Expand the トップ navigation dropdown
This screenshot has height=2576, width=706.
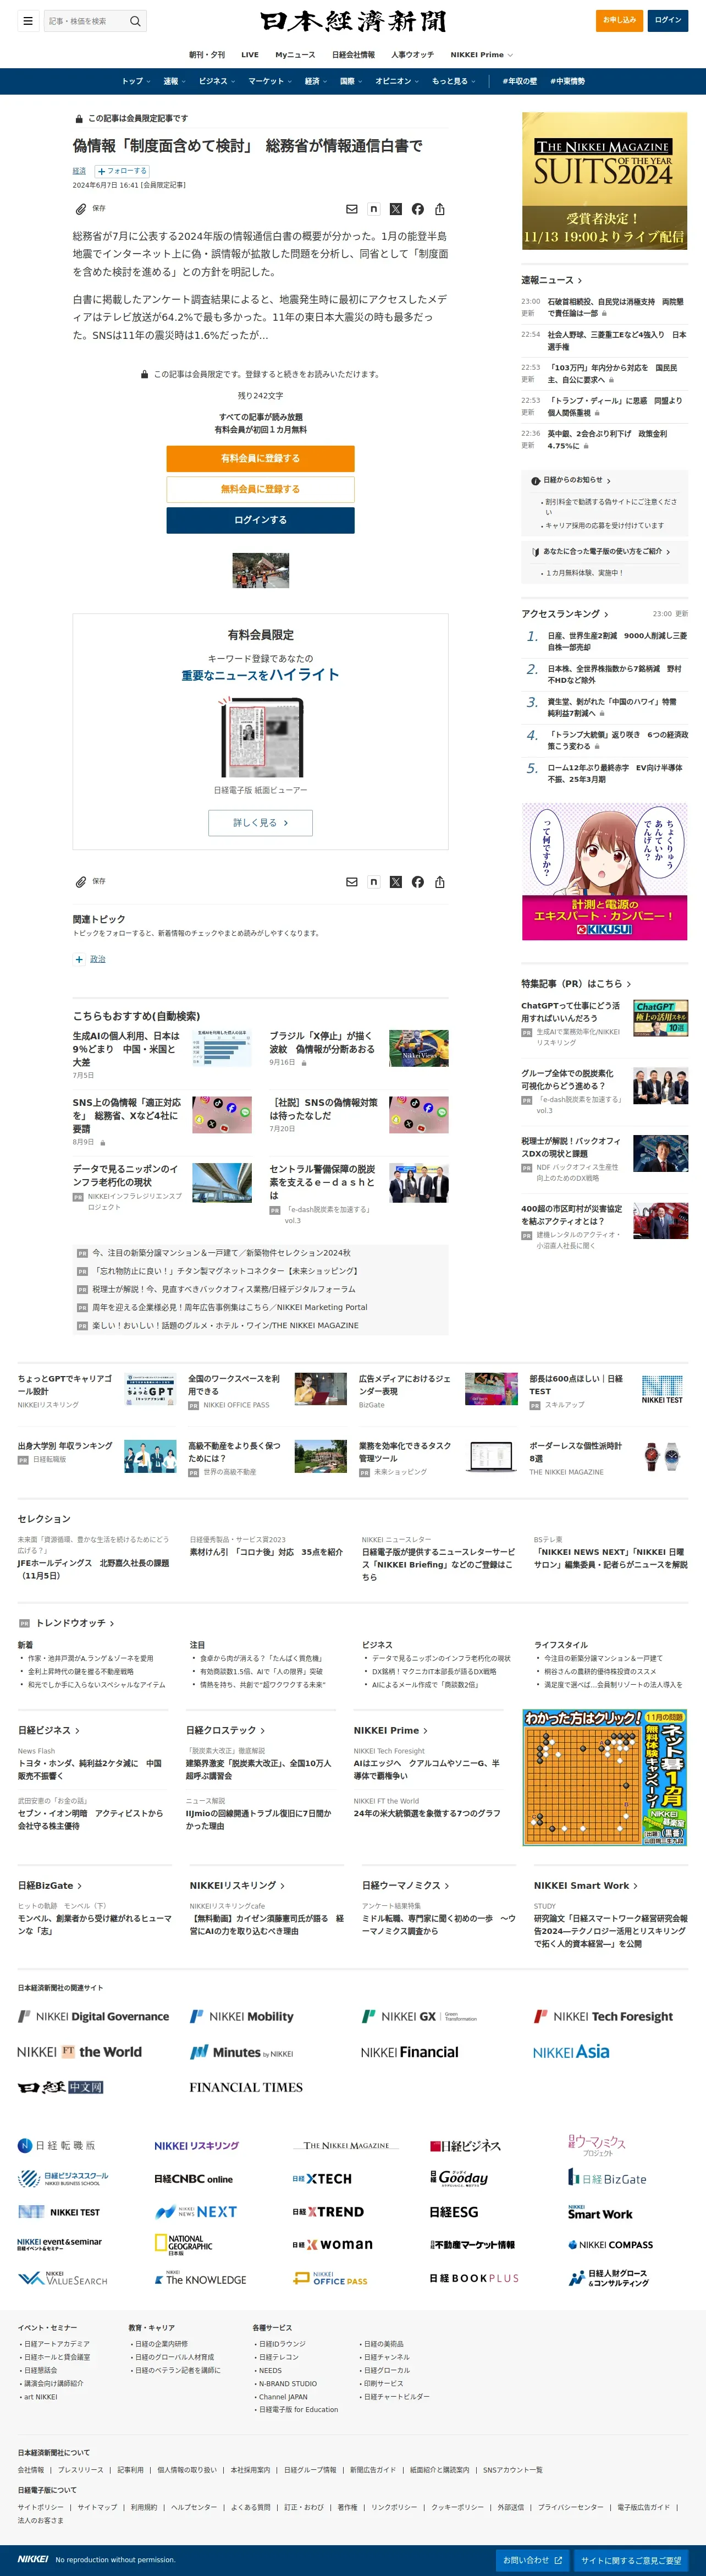click(x=135, y=81)
